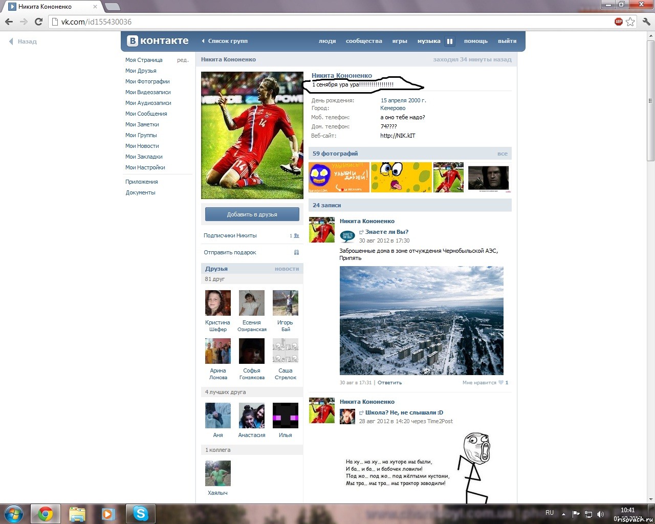Click the все link in the photos header
The height and width of the screenshot is (524, 655).
click(x=503, y=154)
